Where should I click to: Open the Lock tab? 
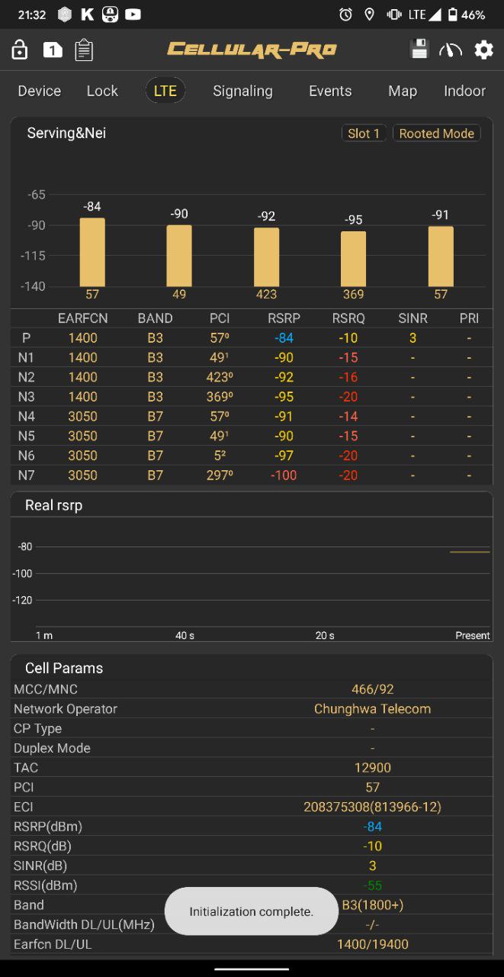(x=102, y=91)
